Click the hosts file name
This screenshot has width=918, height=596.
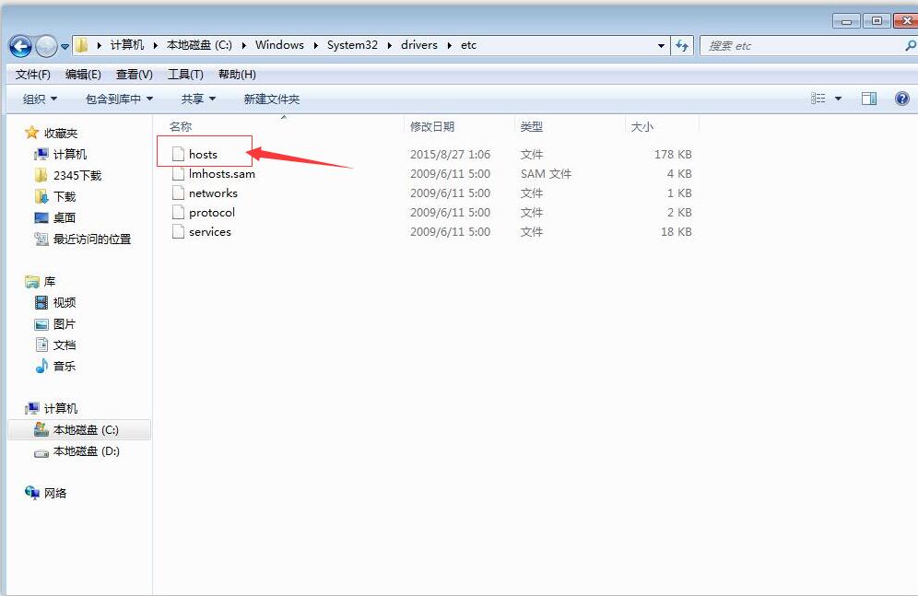(203, 155)
